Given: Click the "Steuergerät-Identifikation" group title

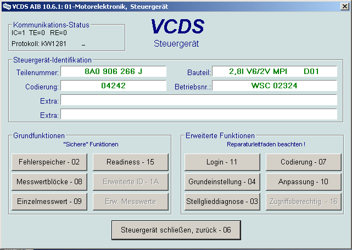Looking at the screenshot, I should (52, 60).
